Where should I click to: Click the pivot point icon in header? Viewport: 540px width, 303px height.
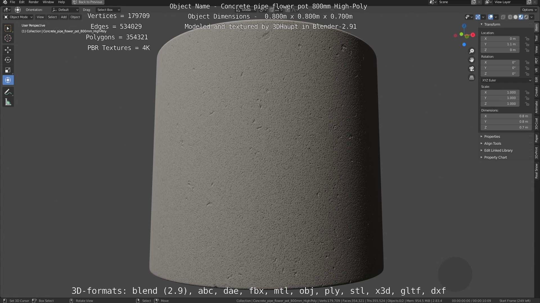tap(262, 10)
